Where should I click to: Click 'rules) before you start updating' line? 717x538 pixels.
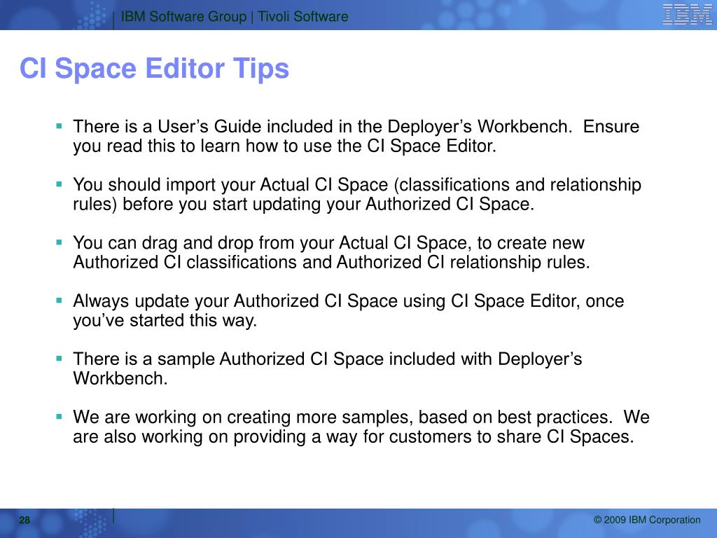tap(304, 204)
